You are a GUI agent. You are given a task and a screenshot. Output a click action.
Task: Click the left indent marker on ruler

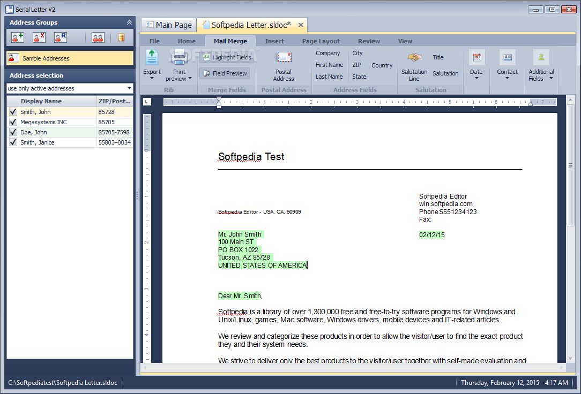[x=219, y=102]
